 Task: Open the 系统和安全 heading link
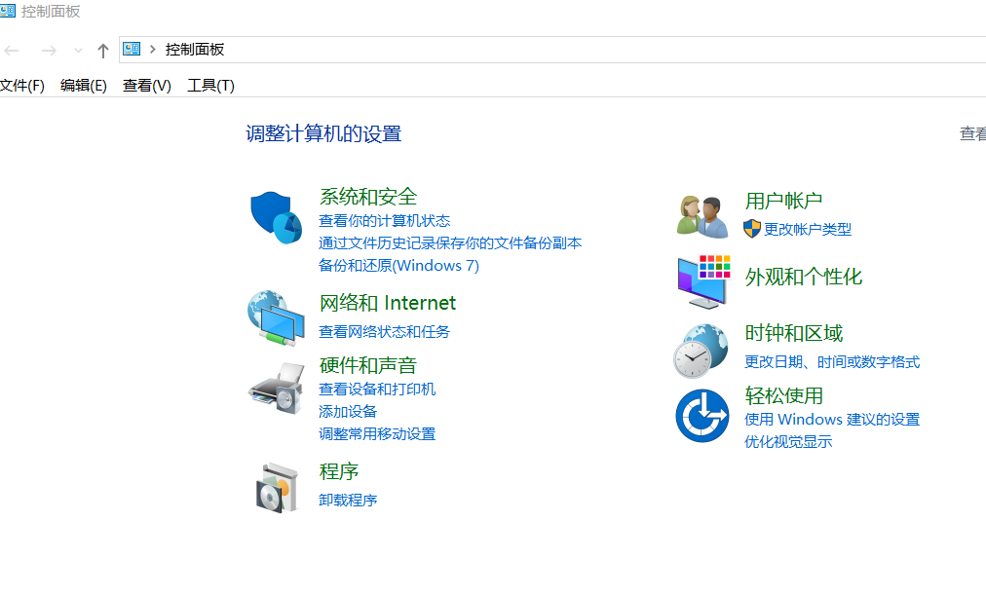click(x=368, y=197)
